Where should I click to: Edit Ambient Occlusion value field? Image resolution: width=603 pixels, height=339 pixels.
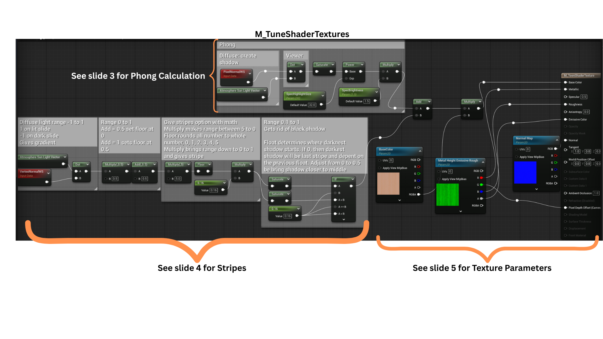pyautogui.click(x=596, y=193)
